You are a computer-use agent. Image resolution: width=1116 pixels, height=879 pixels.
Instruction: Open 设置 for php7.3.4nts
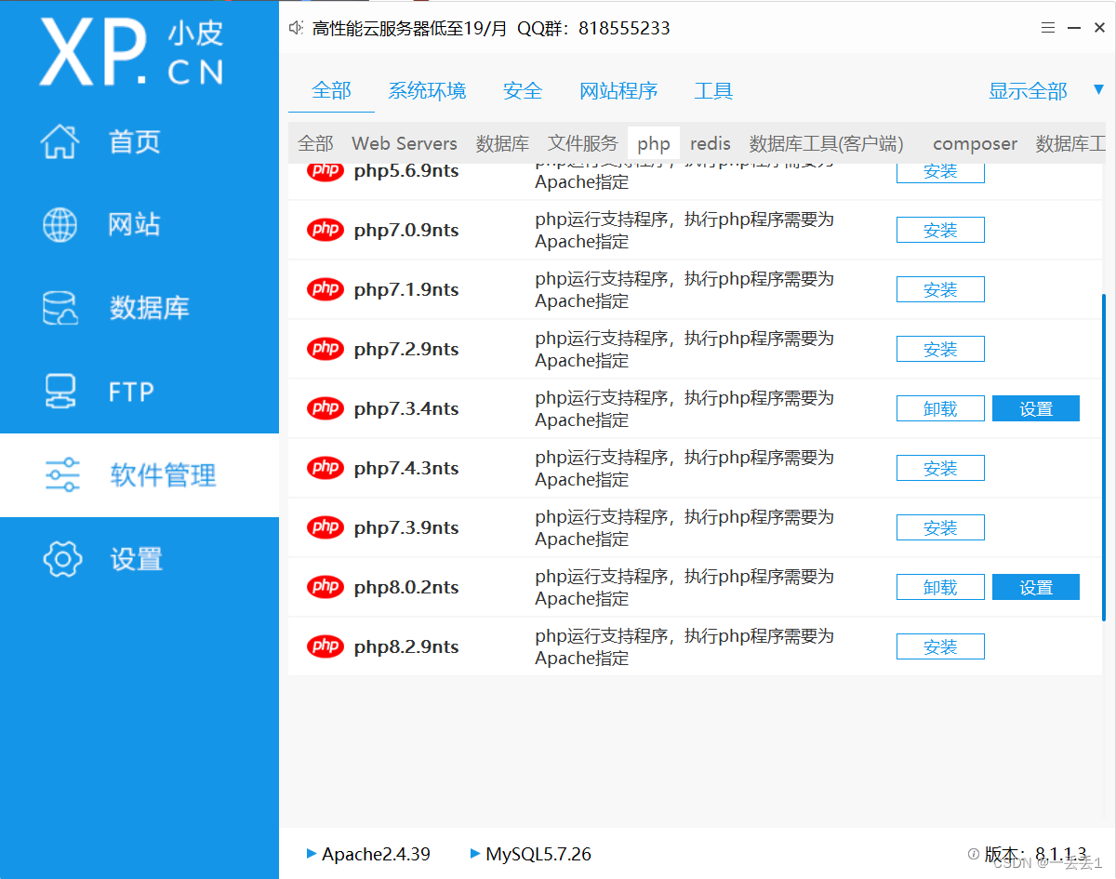[1035, 407]
